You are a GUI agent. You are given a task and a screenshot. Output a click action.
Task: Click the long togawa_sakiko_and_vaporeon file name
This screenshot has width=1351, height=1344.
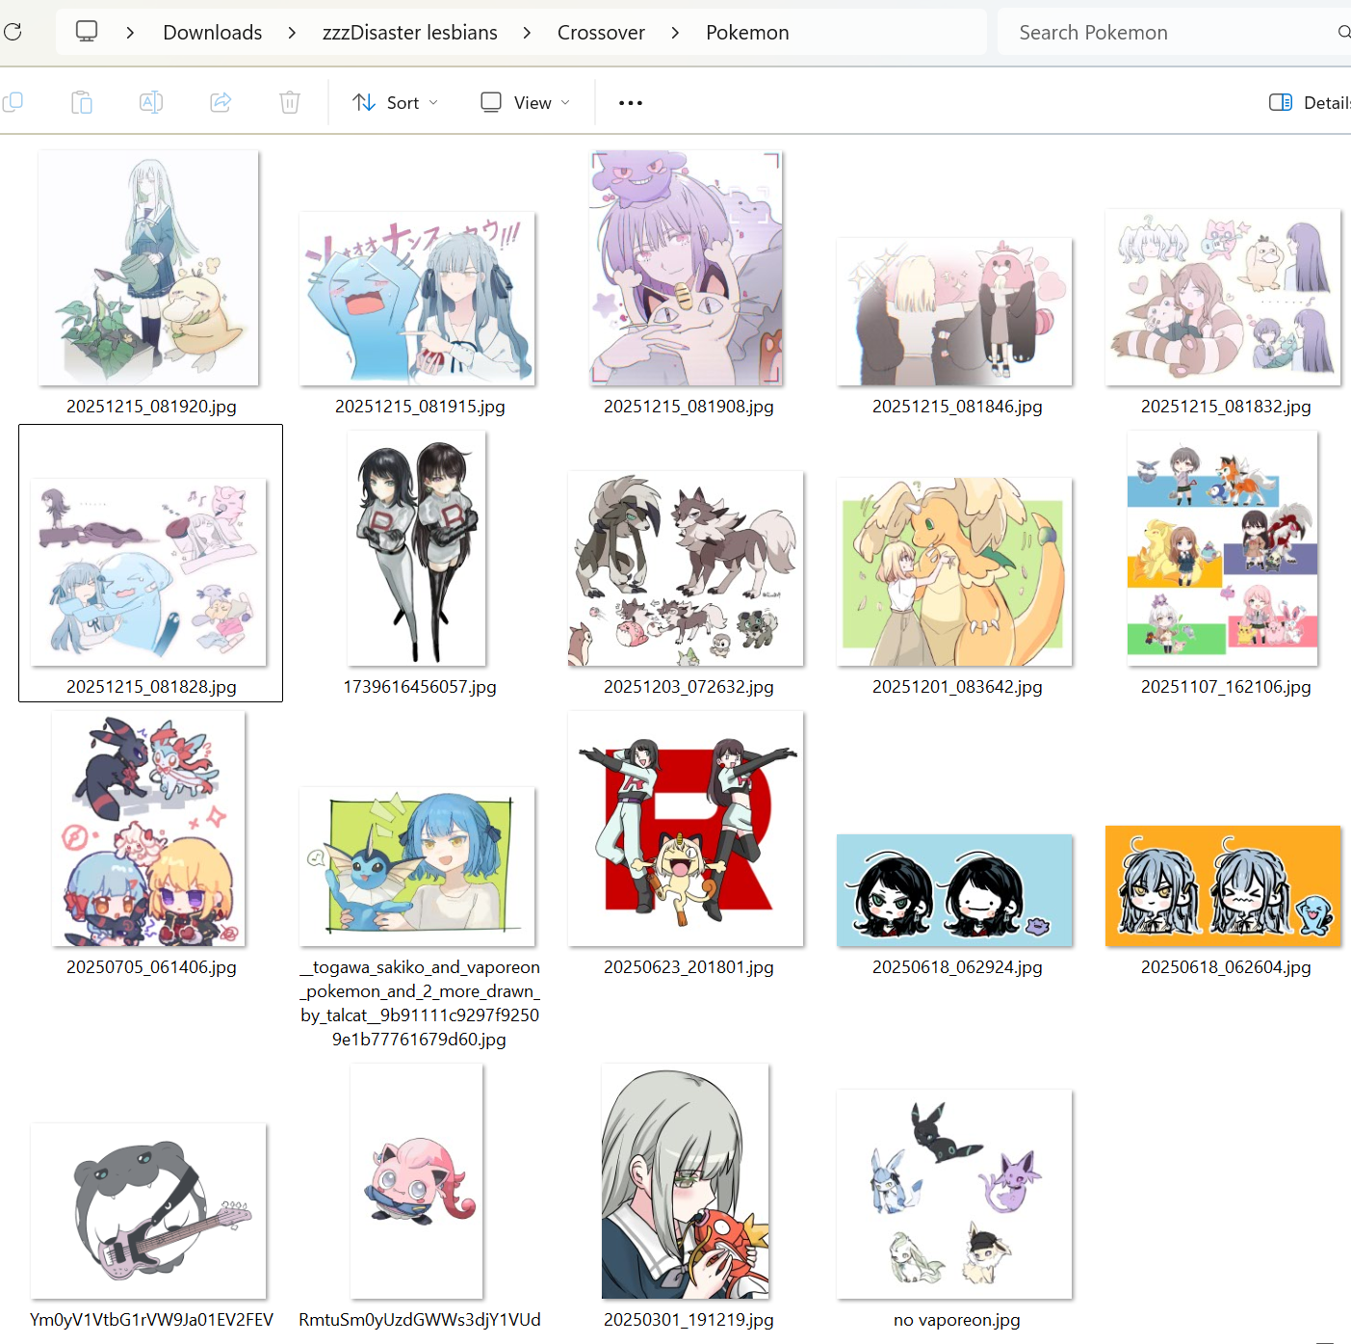click(420, 1003)
